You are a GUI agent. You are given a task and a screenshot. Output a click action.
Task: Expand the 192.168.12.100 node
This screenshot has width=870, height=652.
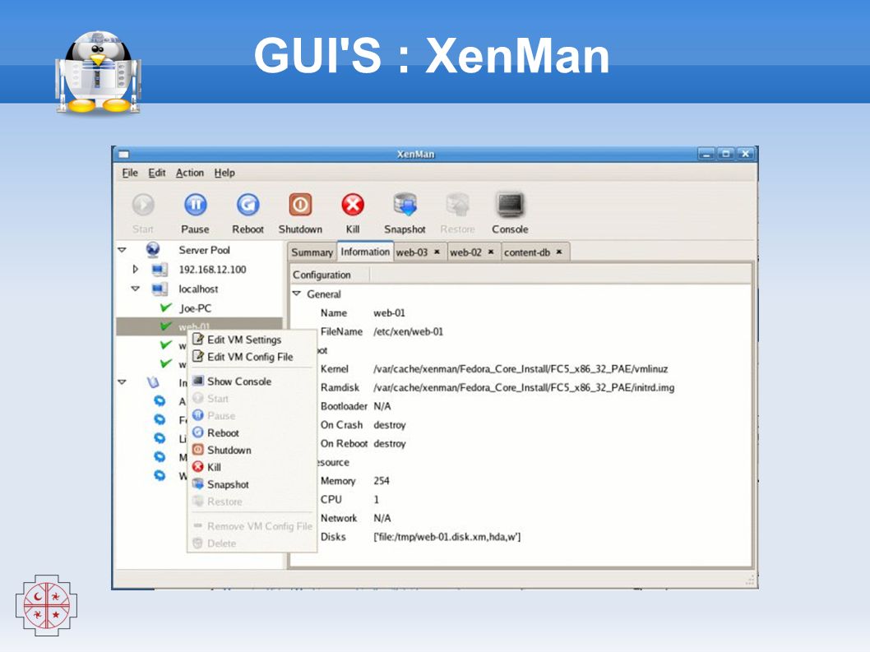click(136, 270)
